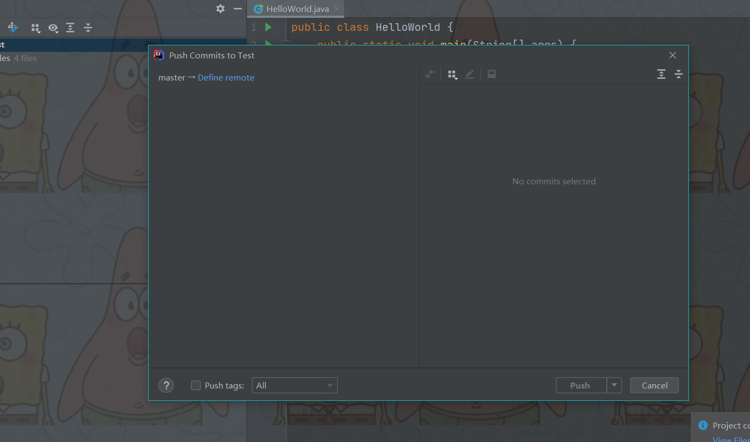
Task: Click info notification icon at bottom right
Action: pyautogui.click(x=702, y=425)
